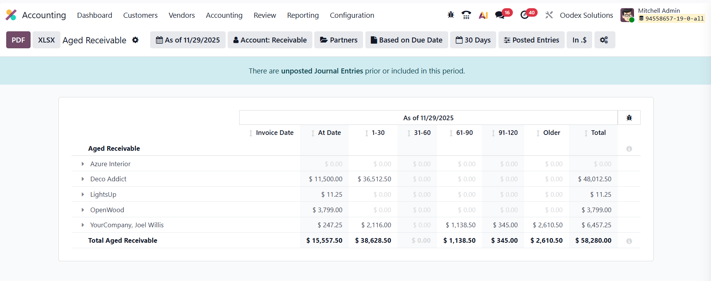Sort by the Total column header
The width and height of the screenshot is (711, 281).
[x=598, y=133]
